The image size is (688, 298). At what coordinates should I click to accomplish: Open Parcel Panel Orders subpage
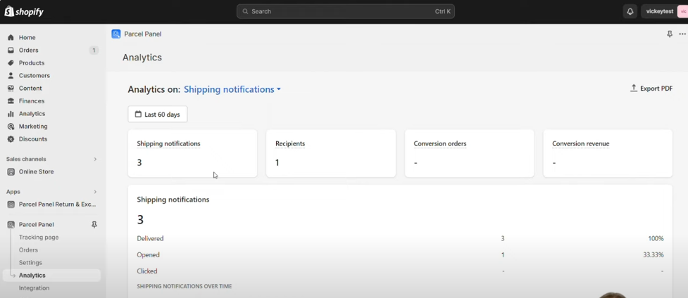point(29,250)
